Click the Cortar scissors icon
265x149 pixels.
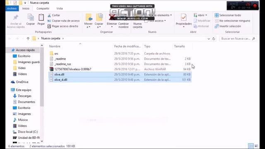[49, 15]
